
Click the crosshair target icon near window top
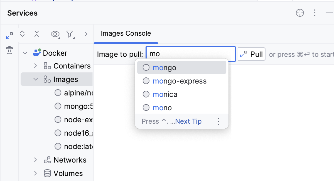pos(300,13)
